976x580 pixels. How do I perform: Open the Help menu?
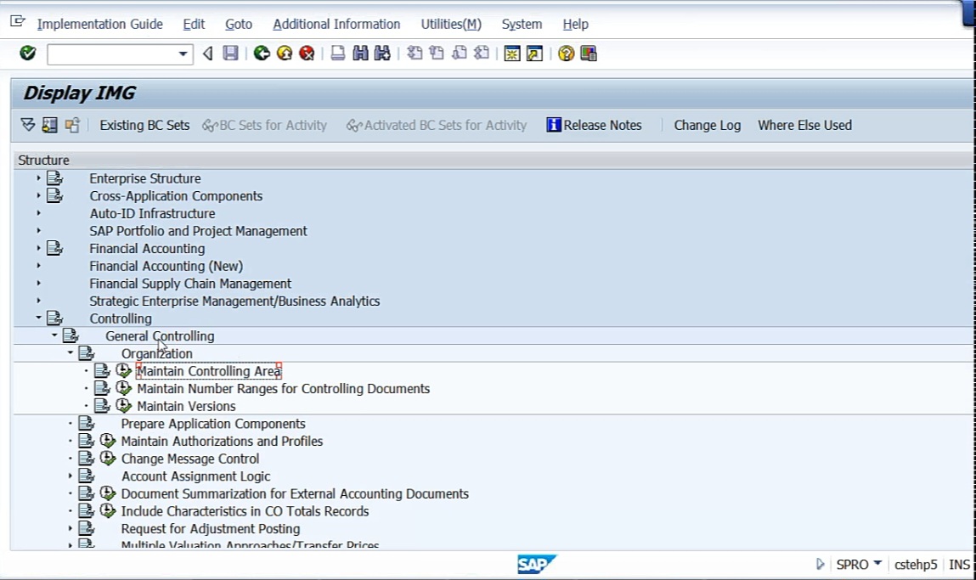pos(575,25)
